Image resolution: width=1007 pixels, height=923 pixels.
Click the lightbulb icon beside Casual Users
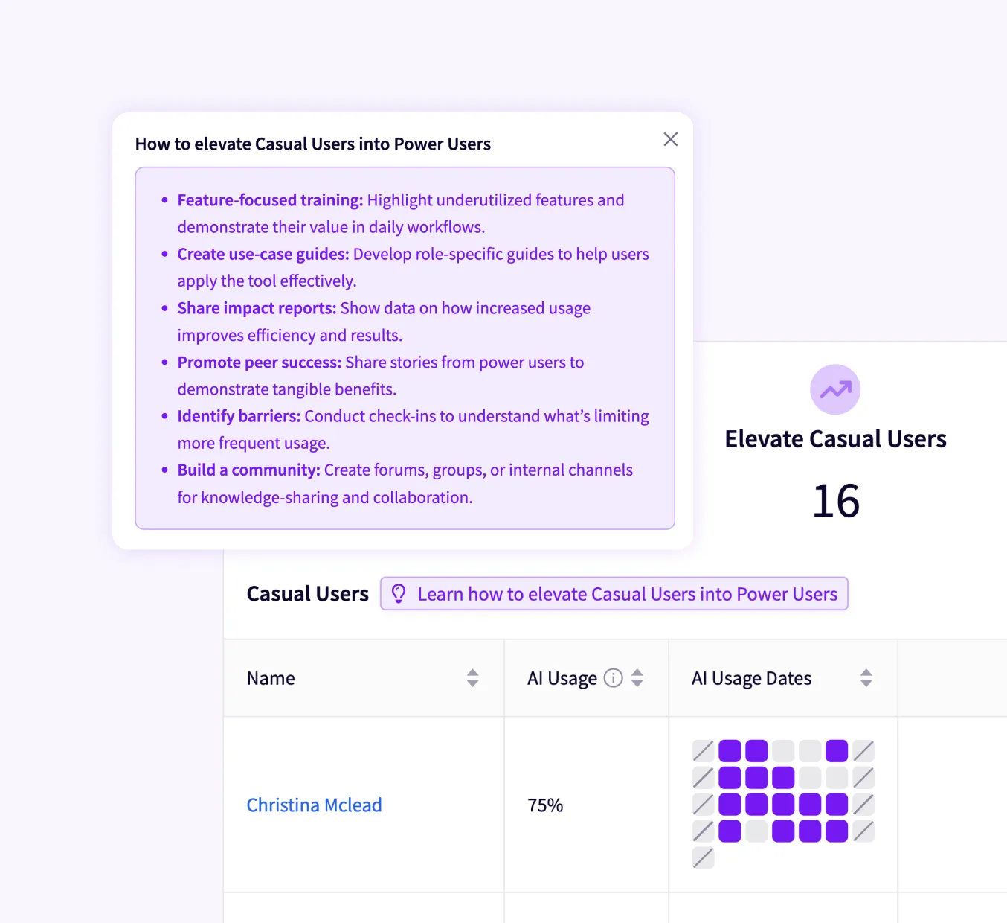click(x=399, y=593)
